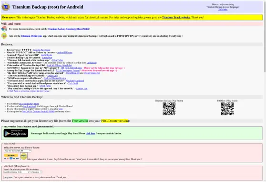Click the Titanium Backup Play Store QR code
The height and width of the screenshot is (182, 266).
tap(169, 109)
